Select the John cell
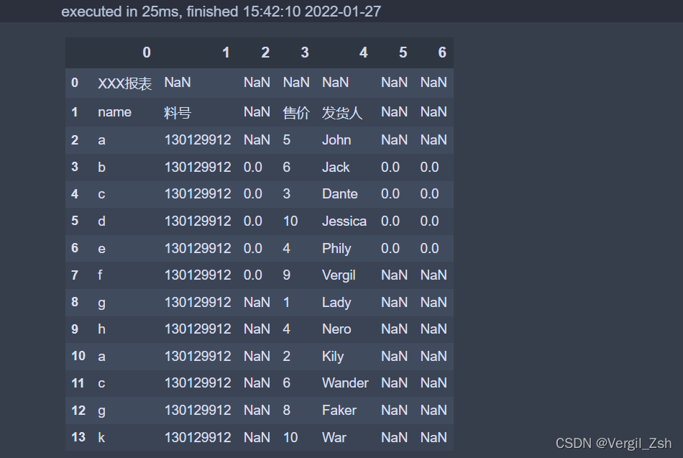The image size is (683, 458). (336, 140)
